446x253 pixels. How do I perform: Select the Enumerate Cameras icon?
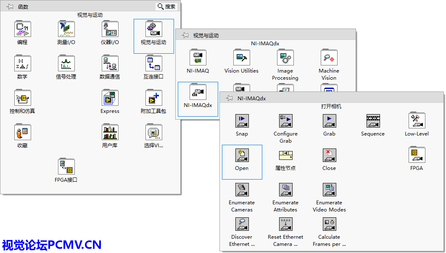click(242, 190)
